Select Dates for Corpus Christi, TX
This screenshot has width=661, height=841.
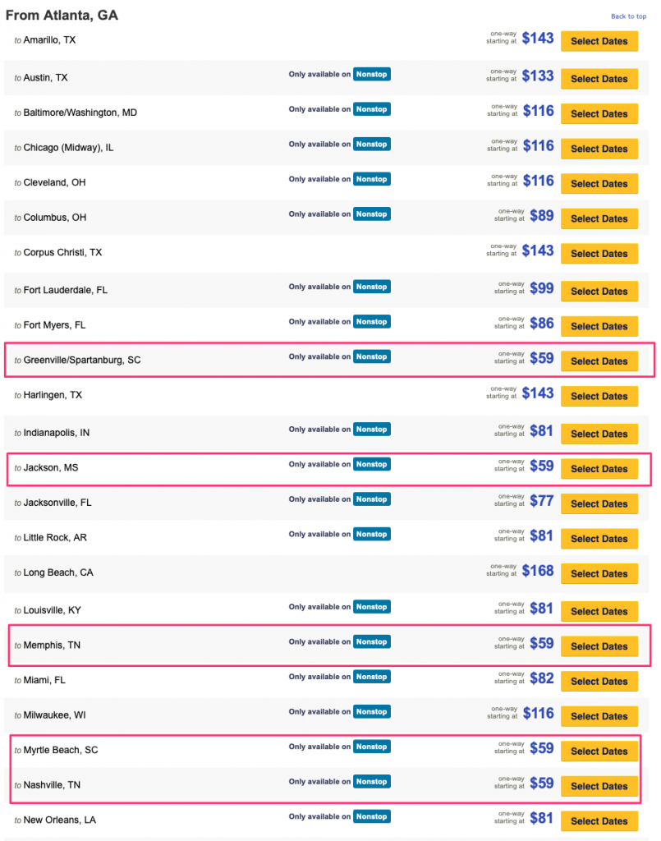599,254
